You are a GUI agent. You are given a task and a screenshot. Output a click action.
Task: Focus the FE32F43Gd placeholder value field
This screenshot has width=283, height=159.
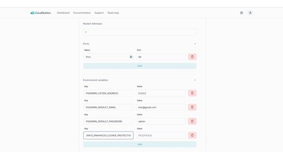[x=161, y=136]
